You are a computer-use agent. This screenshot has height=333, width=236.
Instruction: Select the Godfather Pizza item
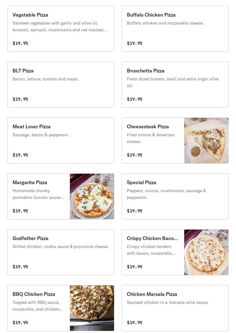(x=61, y=252)
